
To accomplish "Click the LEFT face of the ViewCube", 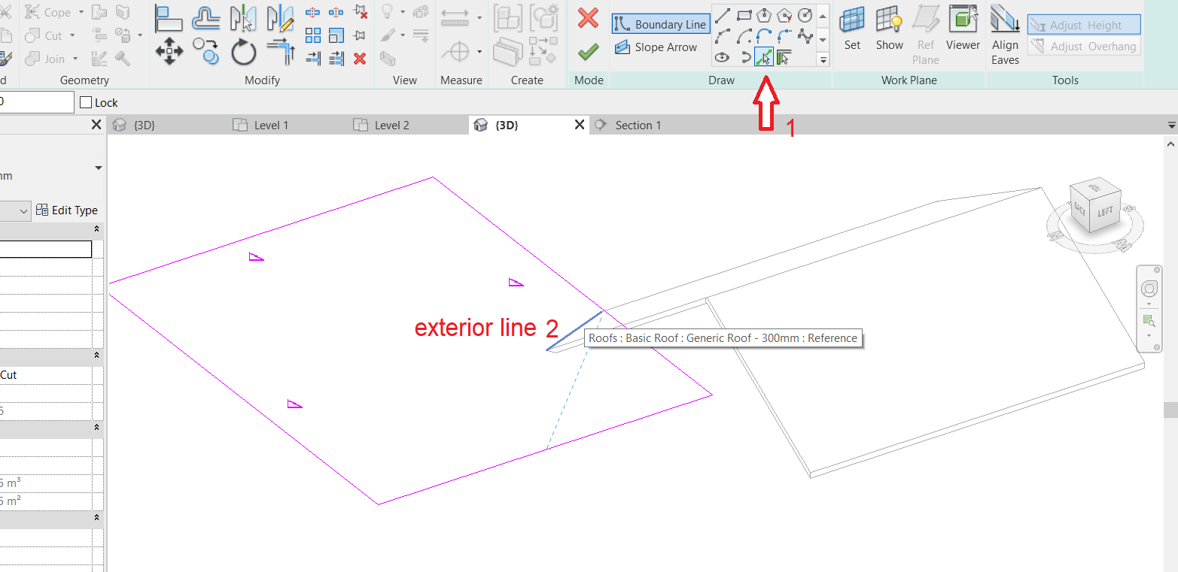I will (x=1107, y=211).
